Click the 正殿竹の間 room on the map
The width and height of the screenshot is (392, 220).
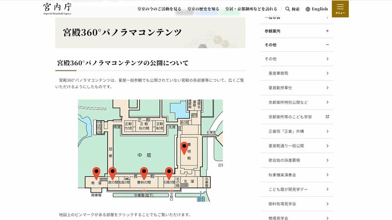click(128, 126)
